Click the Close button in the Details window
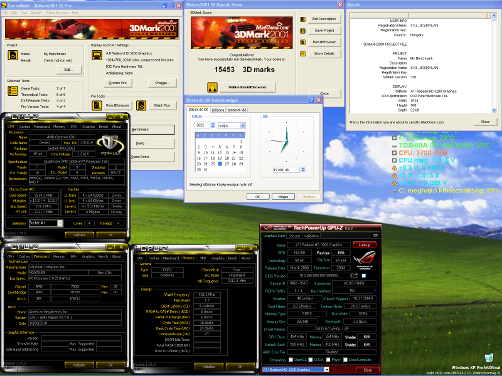This screenshot has width=502, height=376. coord(485,122)
